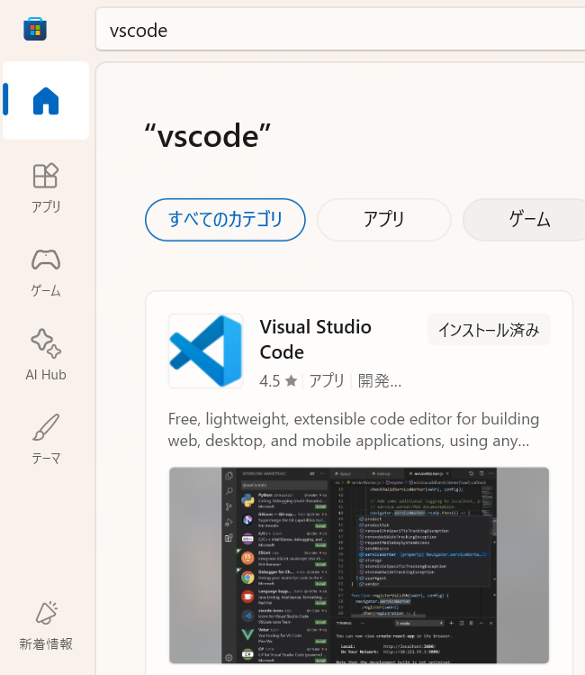Click the アプリ category label in the card
585x675 pixels.
[327, 381]
